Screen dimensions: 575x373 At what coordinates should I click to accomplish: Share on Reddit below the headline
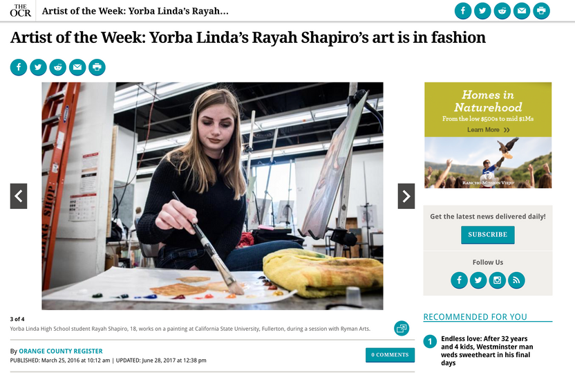(58, 67)
